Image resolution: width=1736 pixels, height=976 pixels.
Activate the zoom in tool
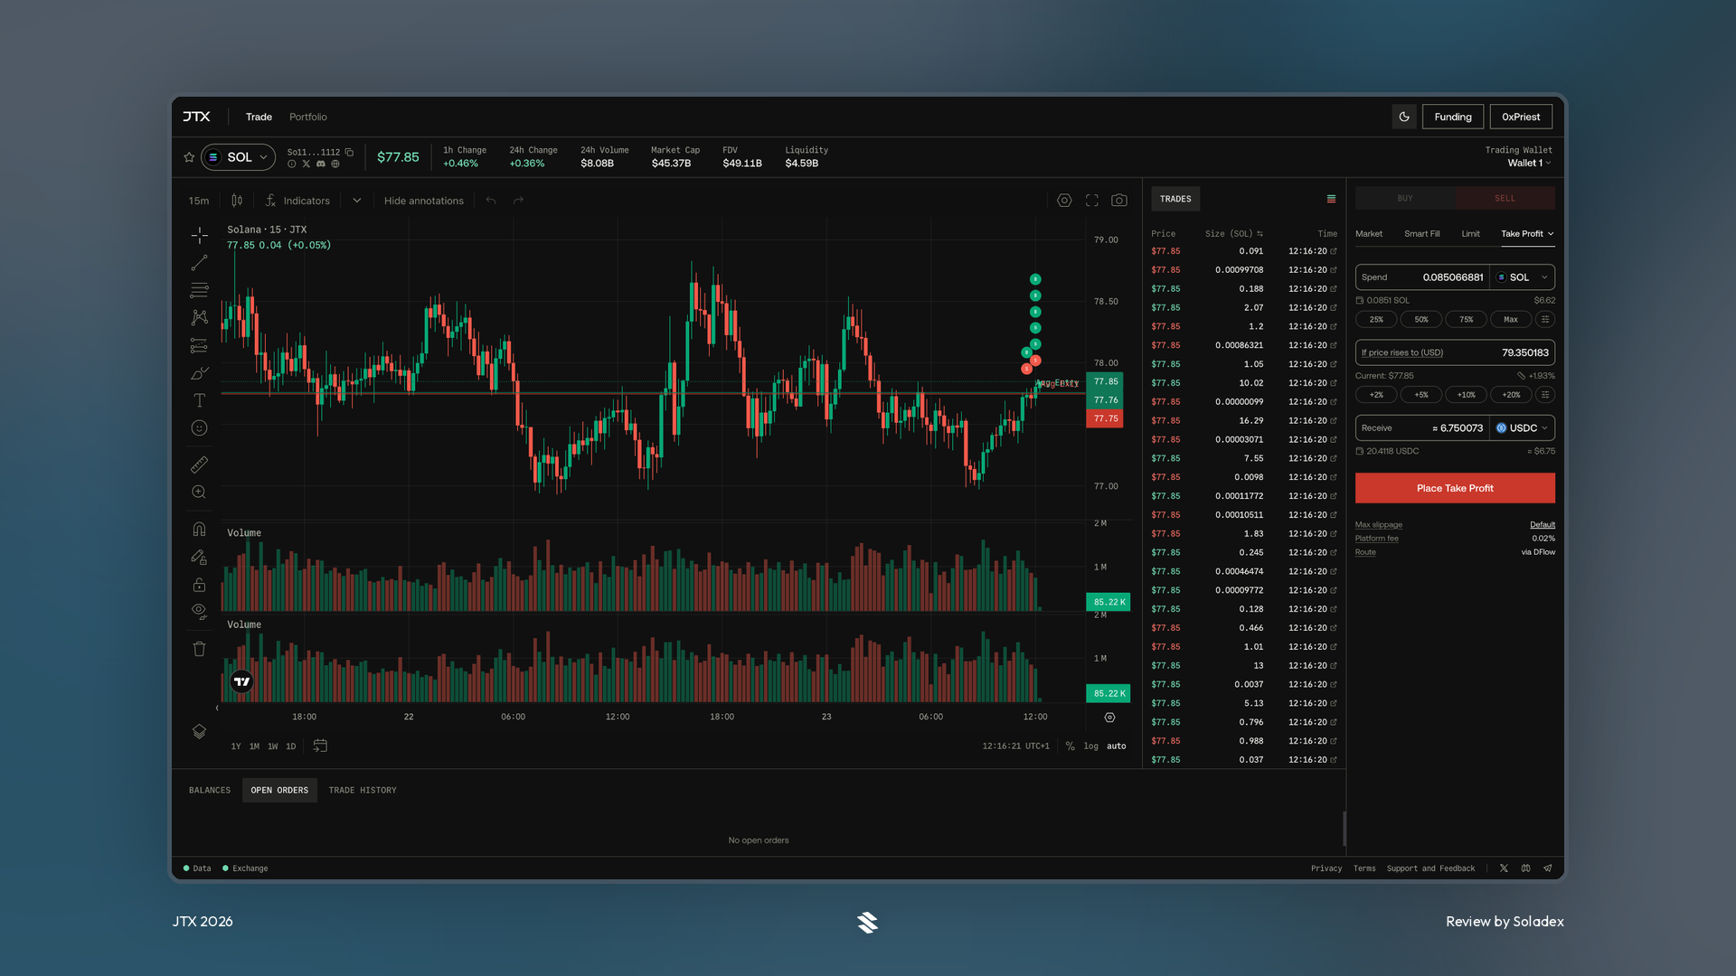[199, 493]
